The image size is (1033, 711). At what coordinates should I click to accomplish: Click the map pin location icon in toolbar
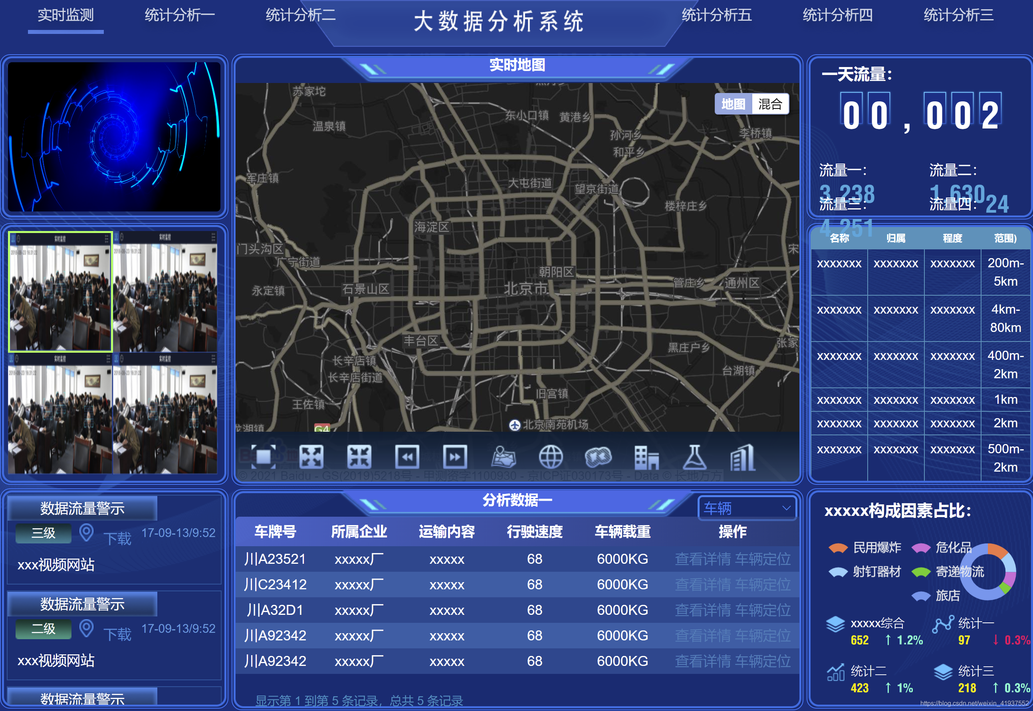[x=504, y=456]
